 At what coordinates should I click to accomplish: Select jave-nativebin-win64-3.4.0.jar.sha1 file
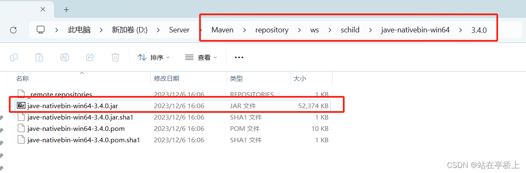(x=173, y=117)
